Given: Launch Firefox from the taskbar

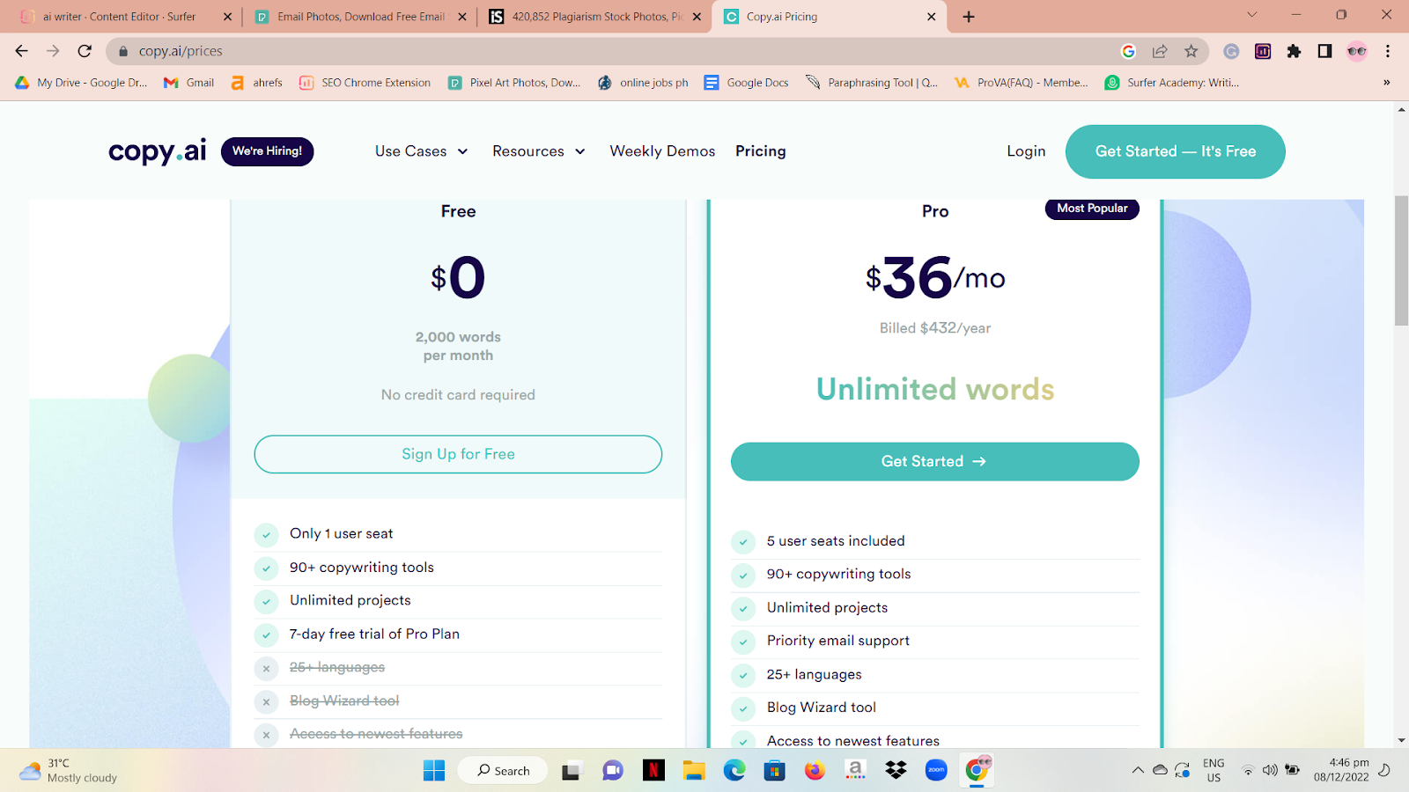Looking at the screenshot, I should [x=815, y=771].
